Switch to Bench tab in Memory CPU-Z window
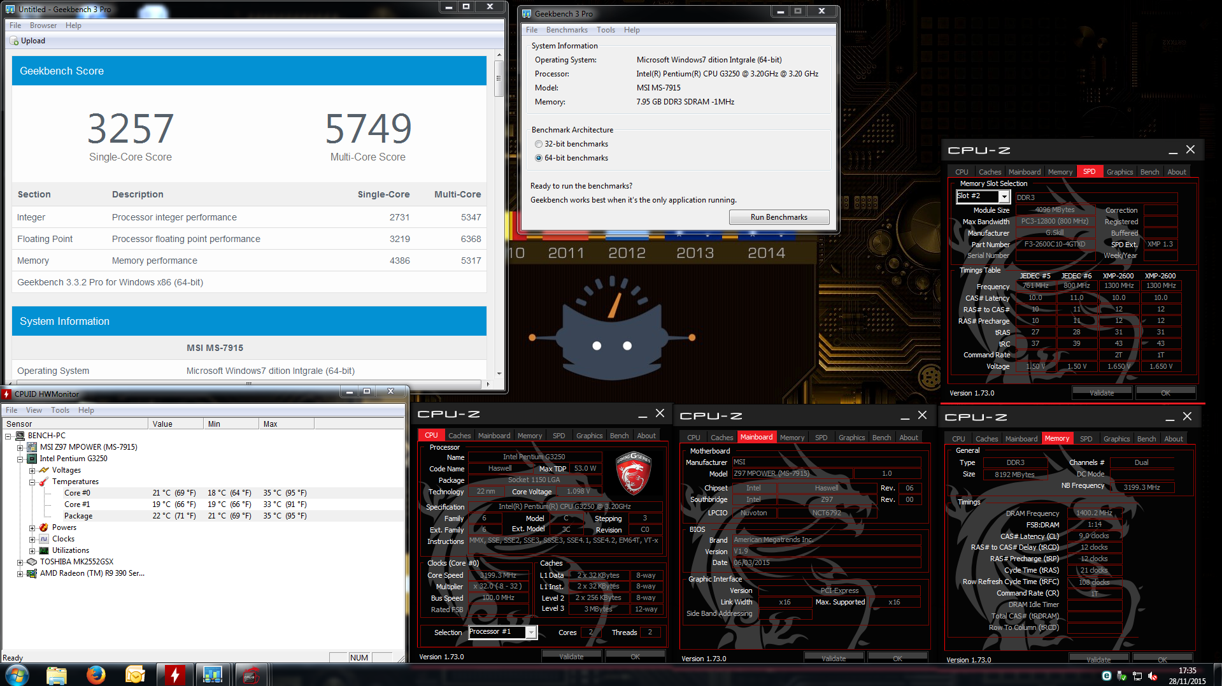Viewport: 1222px width, 686px height. pos(1146,439)
